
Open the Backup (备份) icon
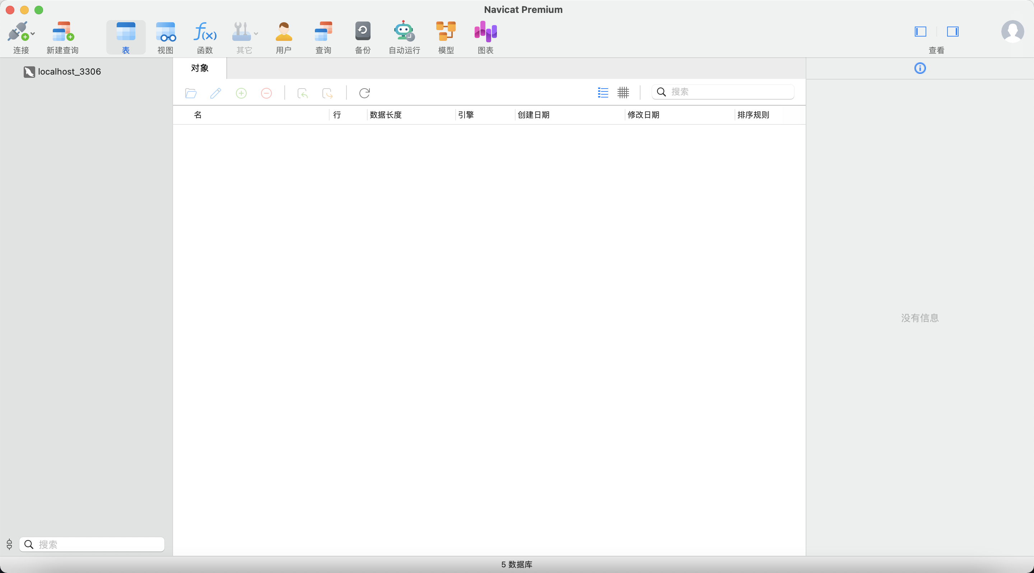pyautogui.click(x=363, y=31)
